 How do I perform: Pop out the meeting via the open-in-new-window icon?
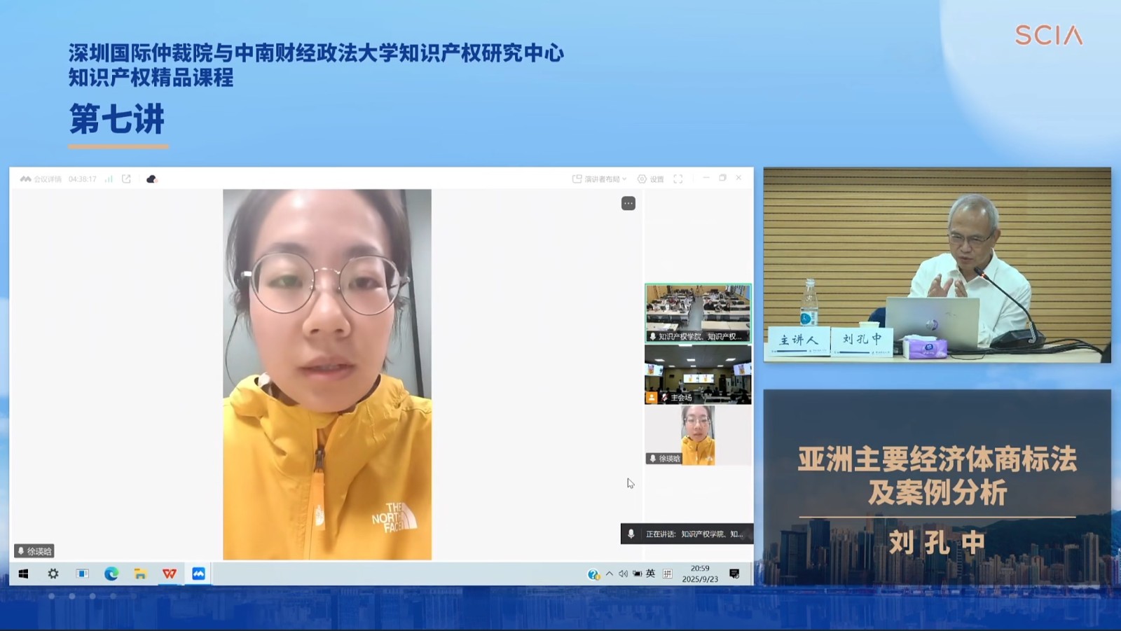tap(126, 179)
